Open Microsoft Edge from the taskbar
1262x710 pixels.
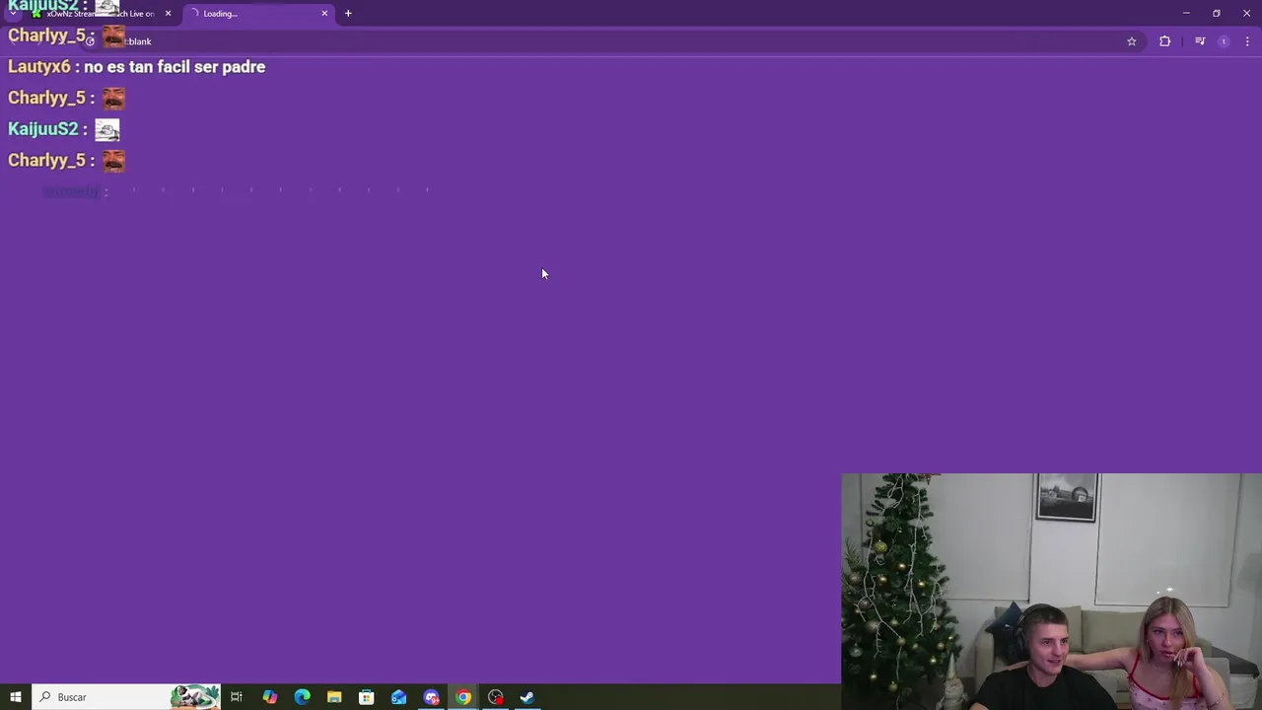click(x=302, y=697)
